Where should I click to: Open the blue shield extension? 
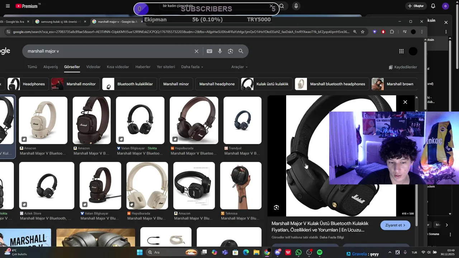pos(375,32)
